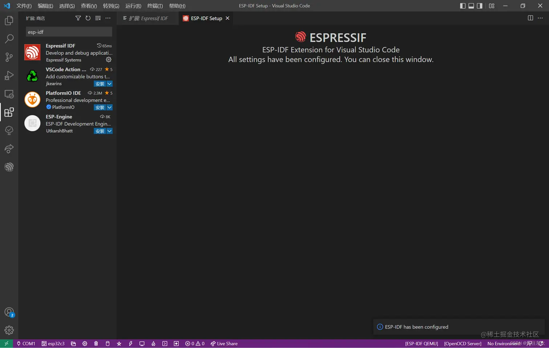549x348 pixels.
Task: Execute custom task arrow icon
Action: (x=176, y=343)
